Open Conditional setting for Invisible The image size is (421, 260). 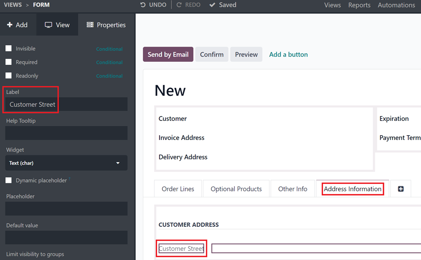click(109, 49)
